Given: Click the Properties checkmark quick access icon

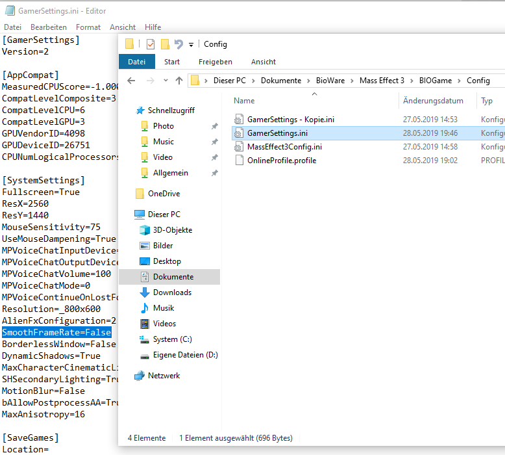Looking at the screenshot, I should click(x=151, y=44).
